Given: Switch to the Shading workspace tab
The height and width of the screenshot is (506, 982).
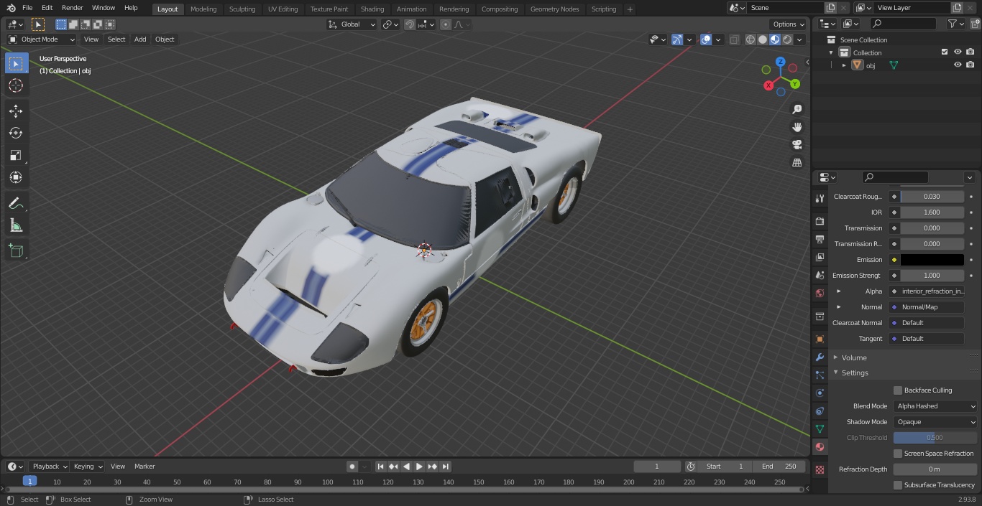Looking at the screenshot, I should click(x=372, y=9).
